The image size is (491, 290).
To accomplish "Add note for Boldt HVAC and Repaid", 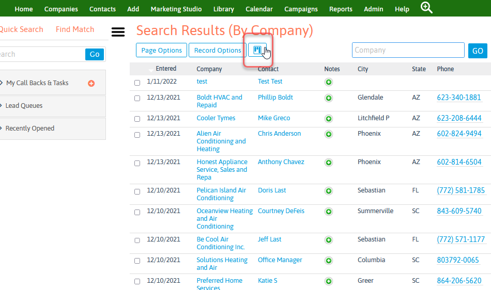I will (329, 98).
